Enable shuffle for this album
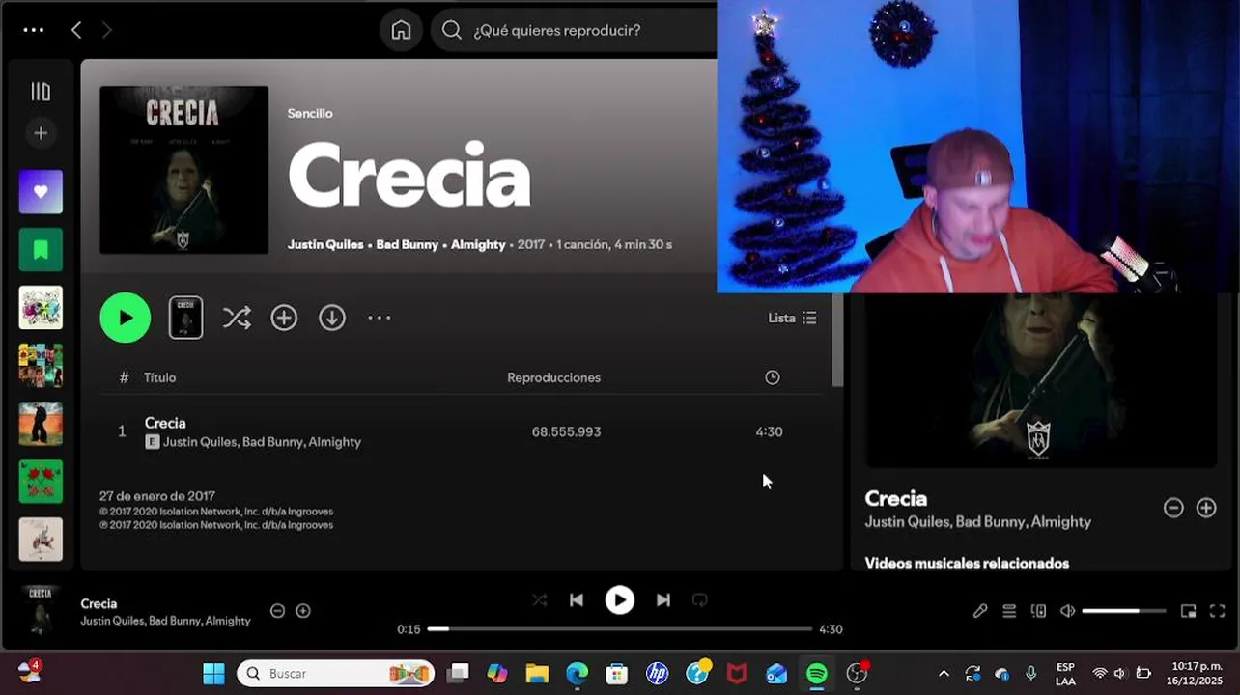The height and width of the screenshot is (695, 1240). pyautogui.click(x=237, y=318)
